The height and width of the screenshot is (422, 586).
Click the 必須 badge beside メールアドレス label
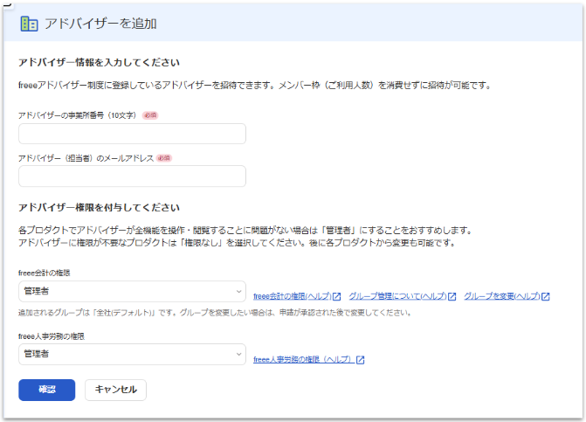163,158
